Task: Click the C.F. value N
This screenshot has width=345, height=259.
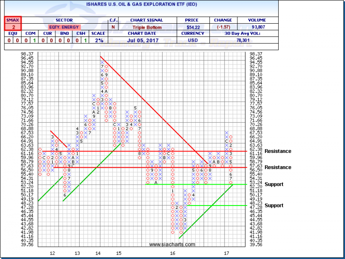Action: (114, 27)
